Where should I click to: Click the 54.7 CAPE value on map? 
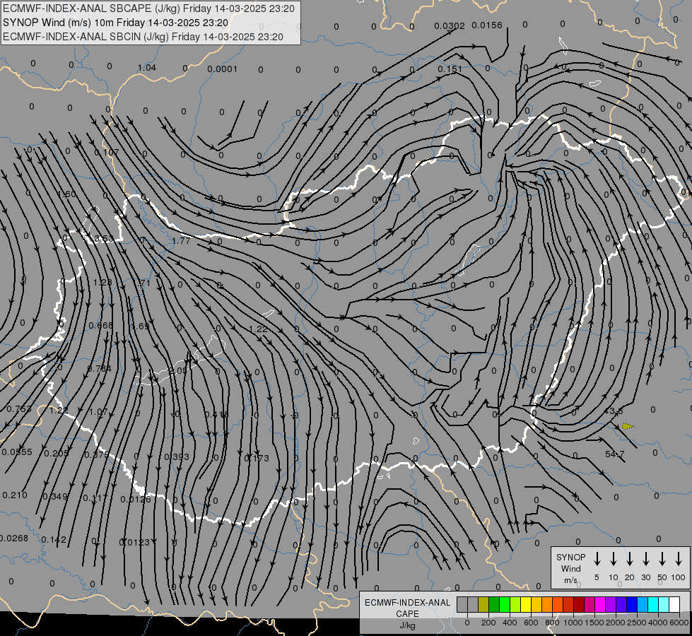pyautogui.click(x=615, y=454)
